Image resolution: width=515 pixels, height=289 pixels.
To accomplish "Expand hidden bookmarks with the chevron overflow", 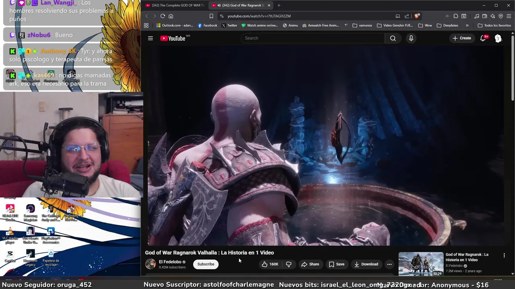I will (467, 25).
